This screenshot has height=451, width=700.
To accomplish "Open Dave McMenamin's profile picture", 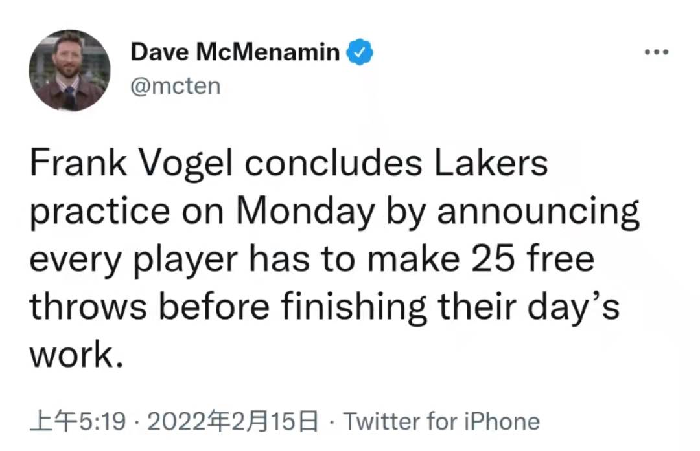I will point(69,71).
